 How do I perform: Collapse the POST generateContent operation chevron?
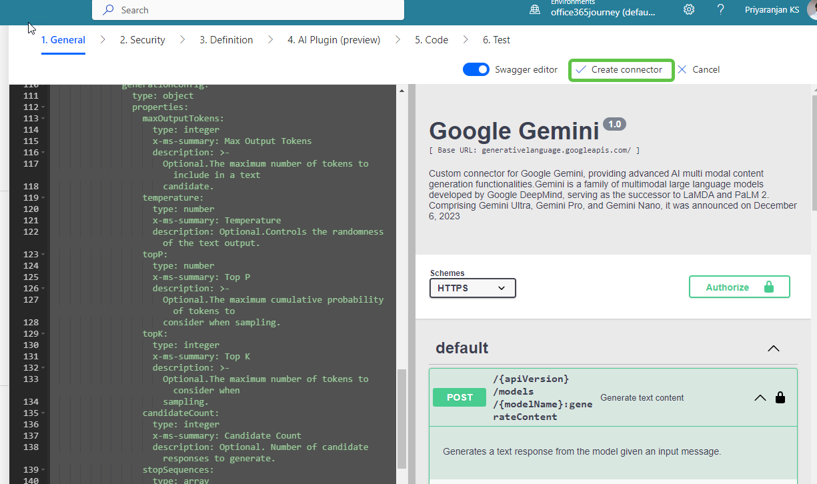pos(760,397)
